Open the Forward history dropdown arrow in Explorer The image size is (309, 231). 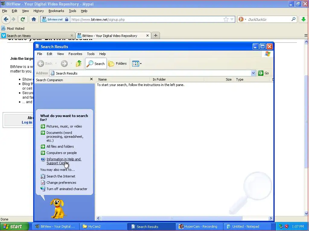click(71, 63)
